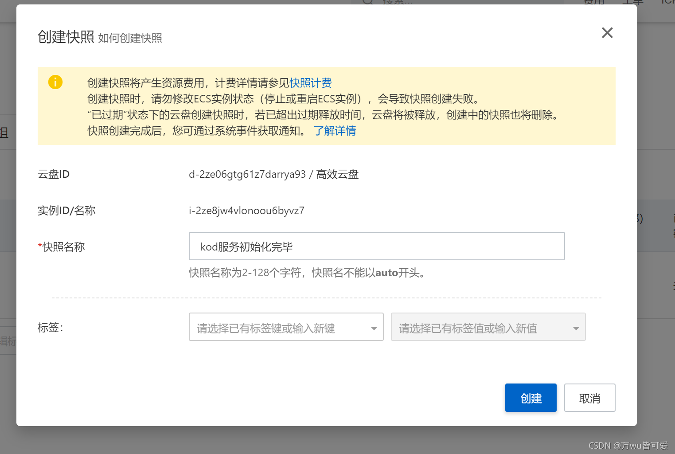This screenshot has width=675, height=454.
Task: Open the 快照计费 billing link
Action: coord(311,83)
